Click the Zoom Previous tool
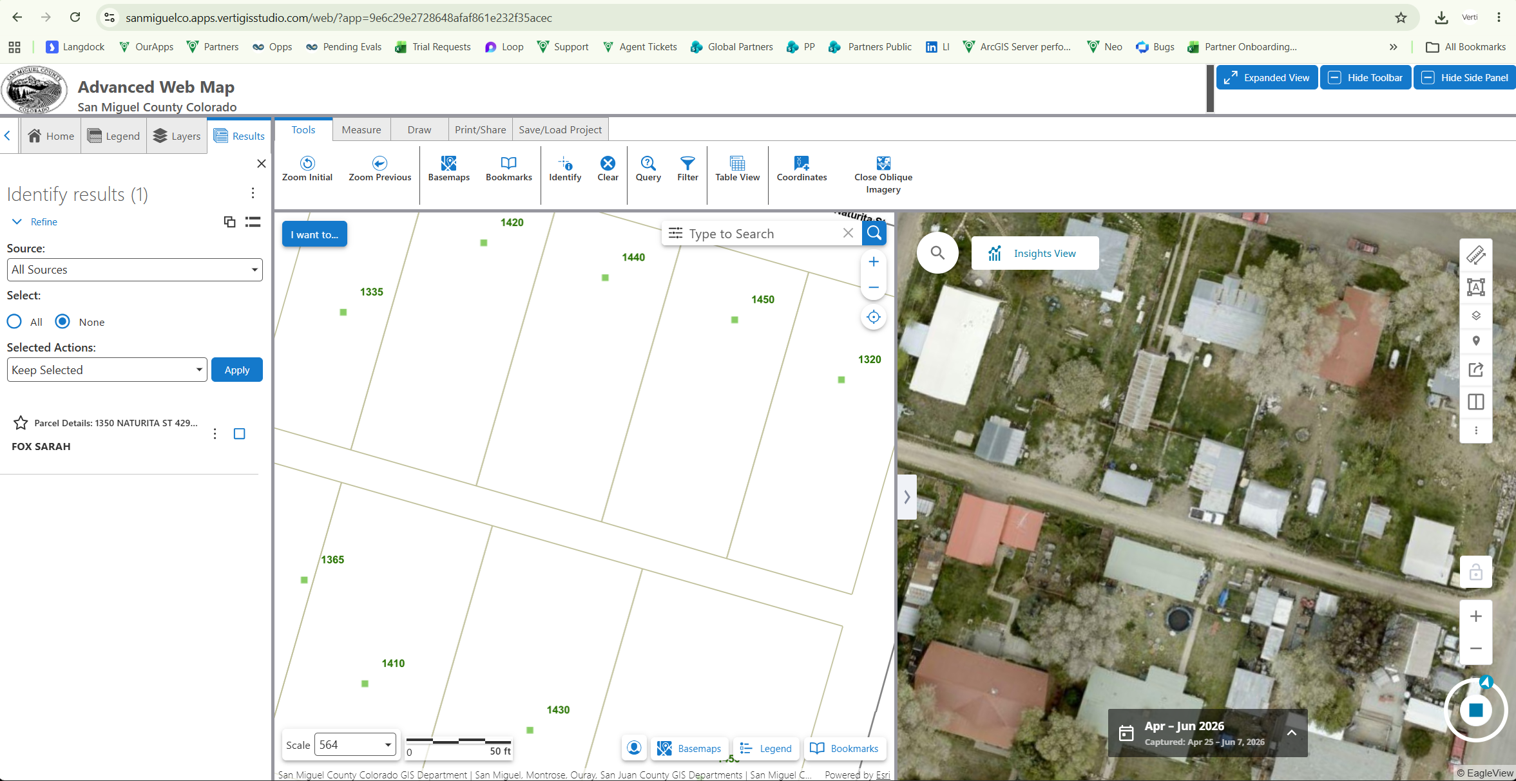Screen dimensions: 1516x781 click(x=379, y=169)
